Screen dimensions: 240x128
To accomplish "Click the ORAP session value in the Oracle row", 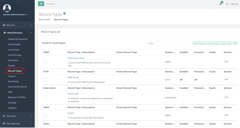I will click(x=168, y=115).
